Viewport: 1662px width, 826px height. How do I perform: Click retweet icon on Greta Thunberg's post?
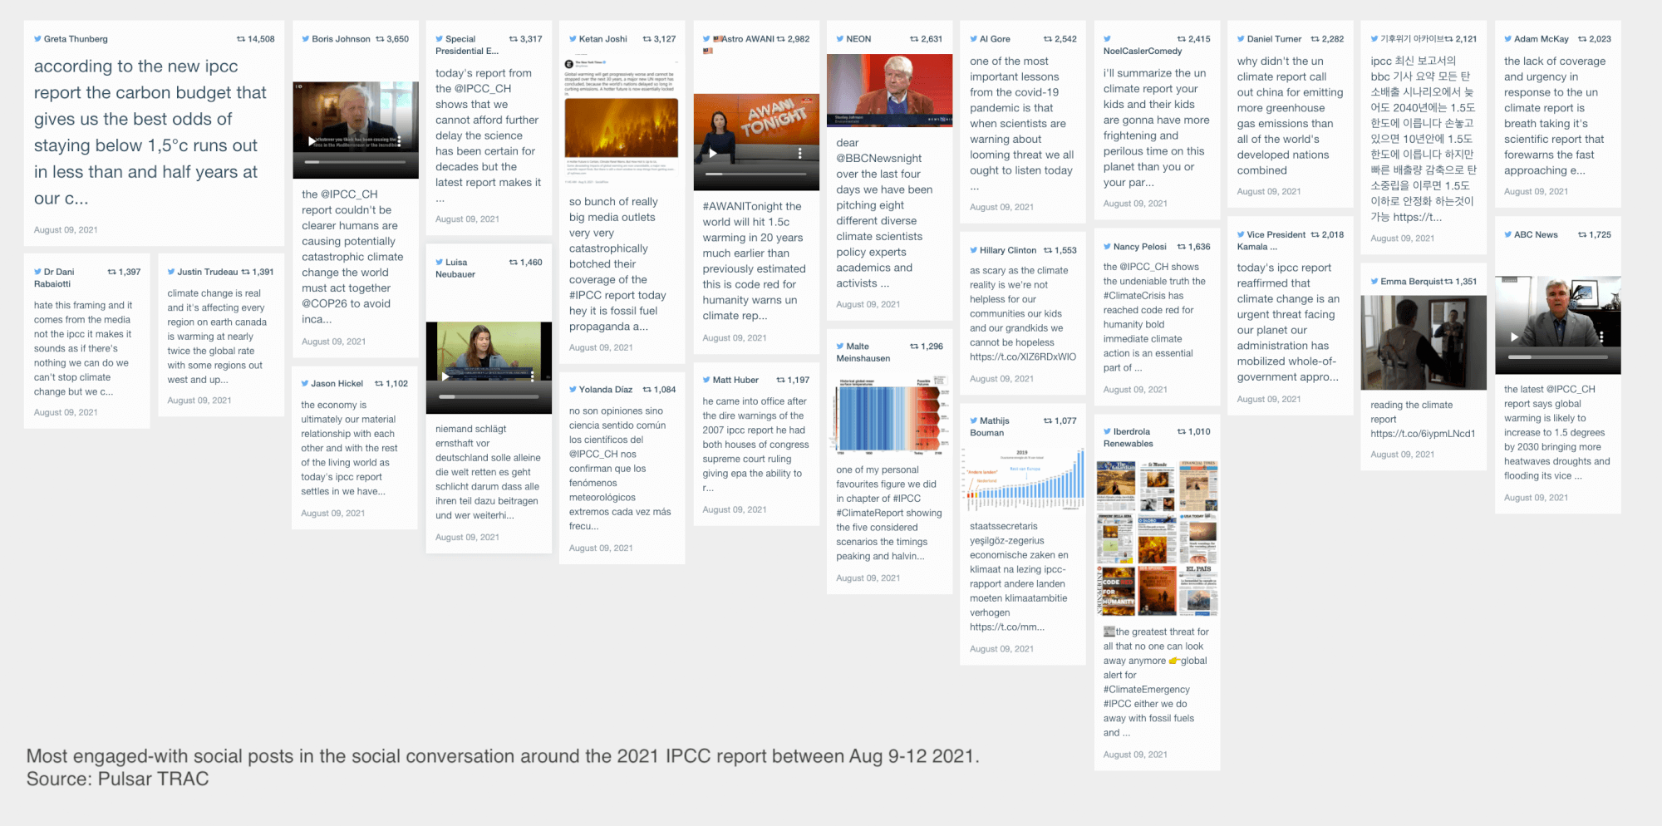(x=241, y=39)
